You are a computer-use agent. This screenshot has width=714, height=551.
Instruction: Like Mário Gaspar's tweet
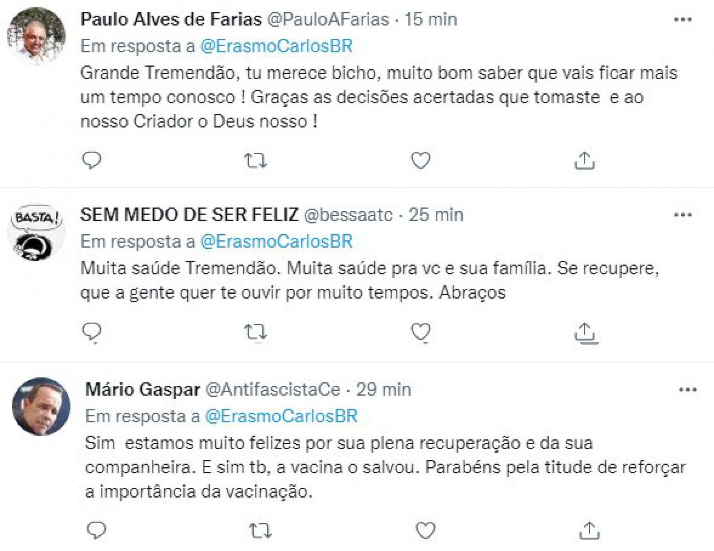[x=425, y=530]
